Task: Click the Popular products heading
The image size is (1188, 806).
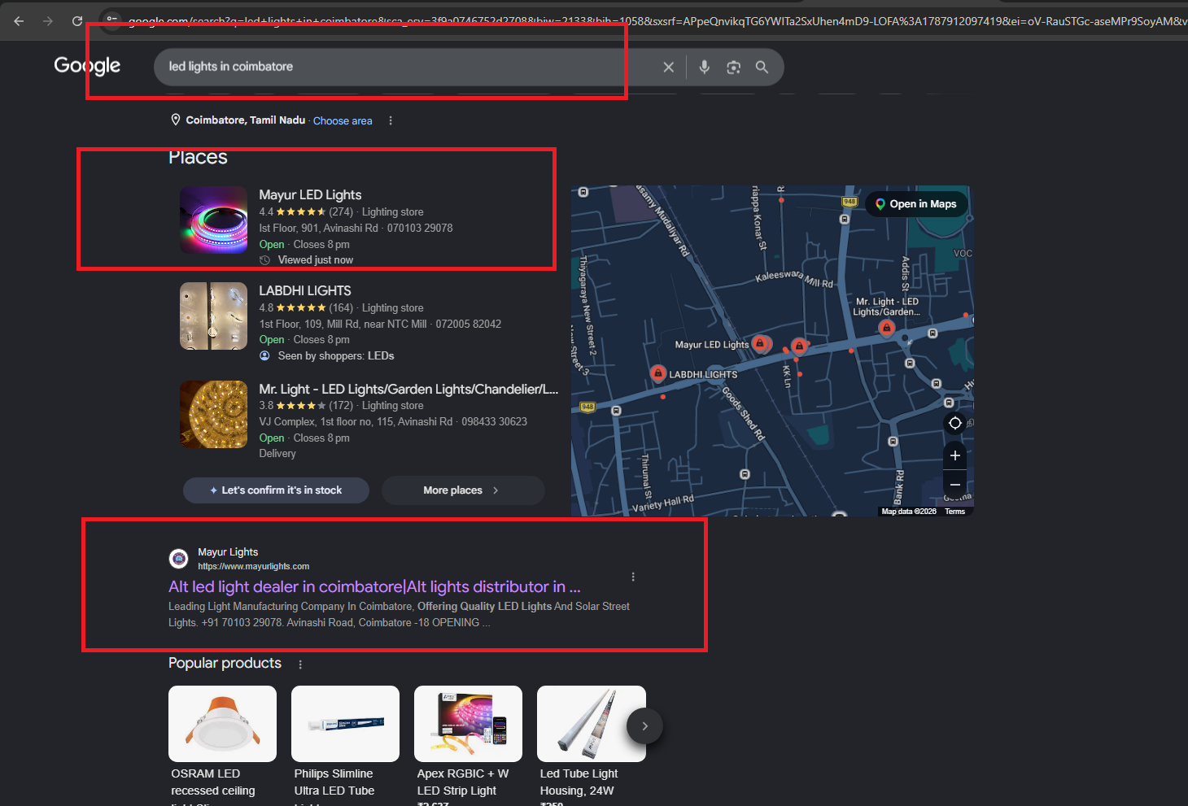Action: pyautogui.click(x=225, y=664)
